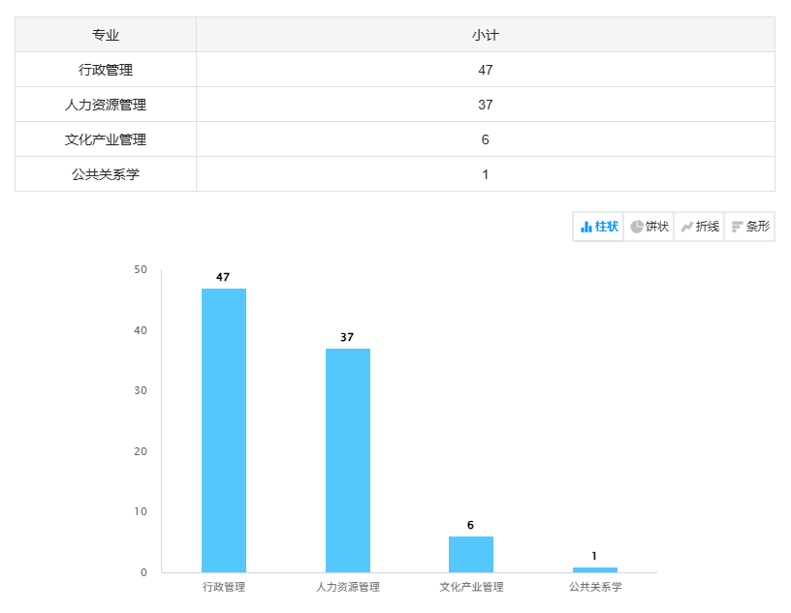Select the table cell showing 37
Viewport: 791px width, 613px height.
[x=485, y=105]
